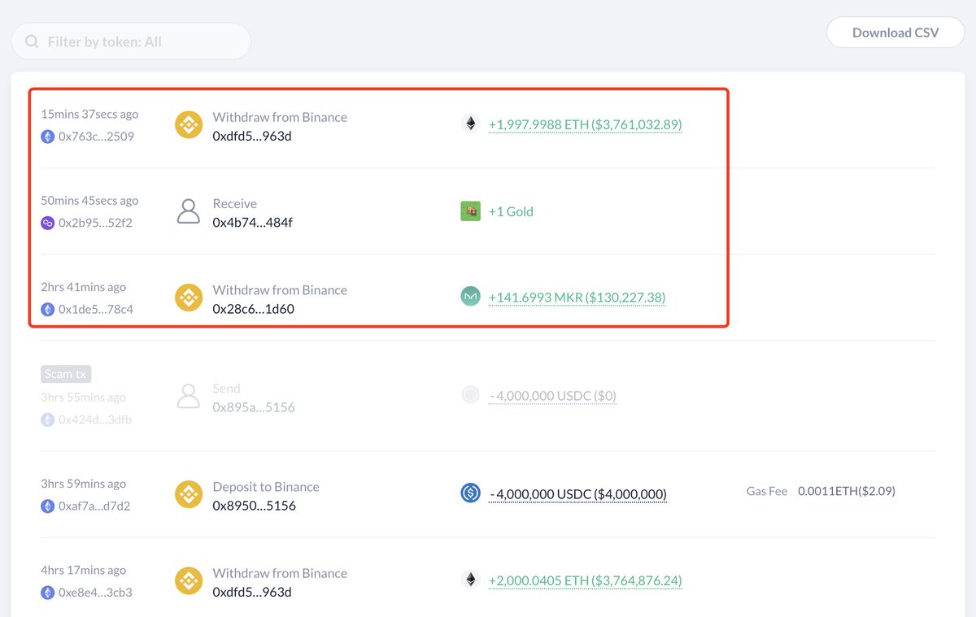Click Ethereum chain icon beside 0xe8e4...3cb3
Image resolution: width=976 pixels, height=617 pixels.
coord(48,593)
